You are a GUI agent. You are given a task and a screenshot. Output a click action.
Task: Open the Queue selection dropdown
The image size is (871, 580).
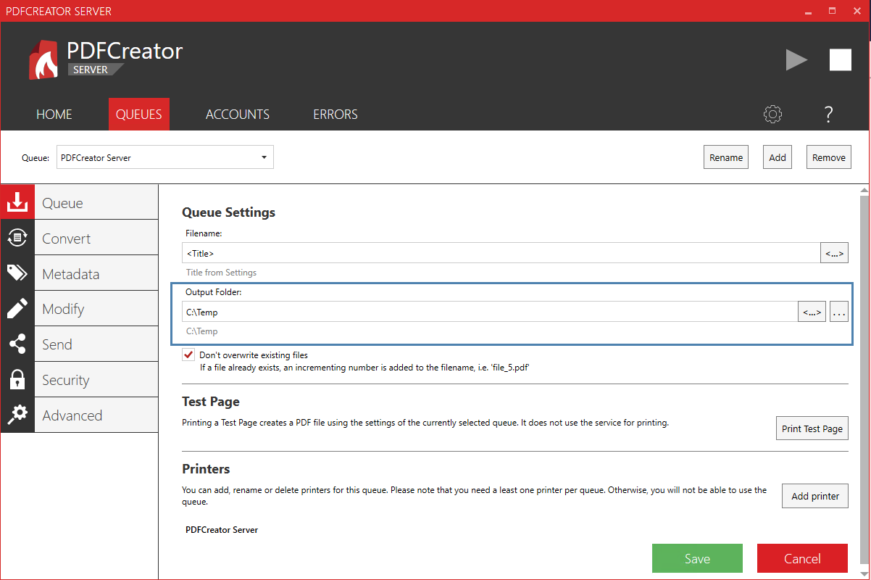264,157
